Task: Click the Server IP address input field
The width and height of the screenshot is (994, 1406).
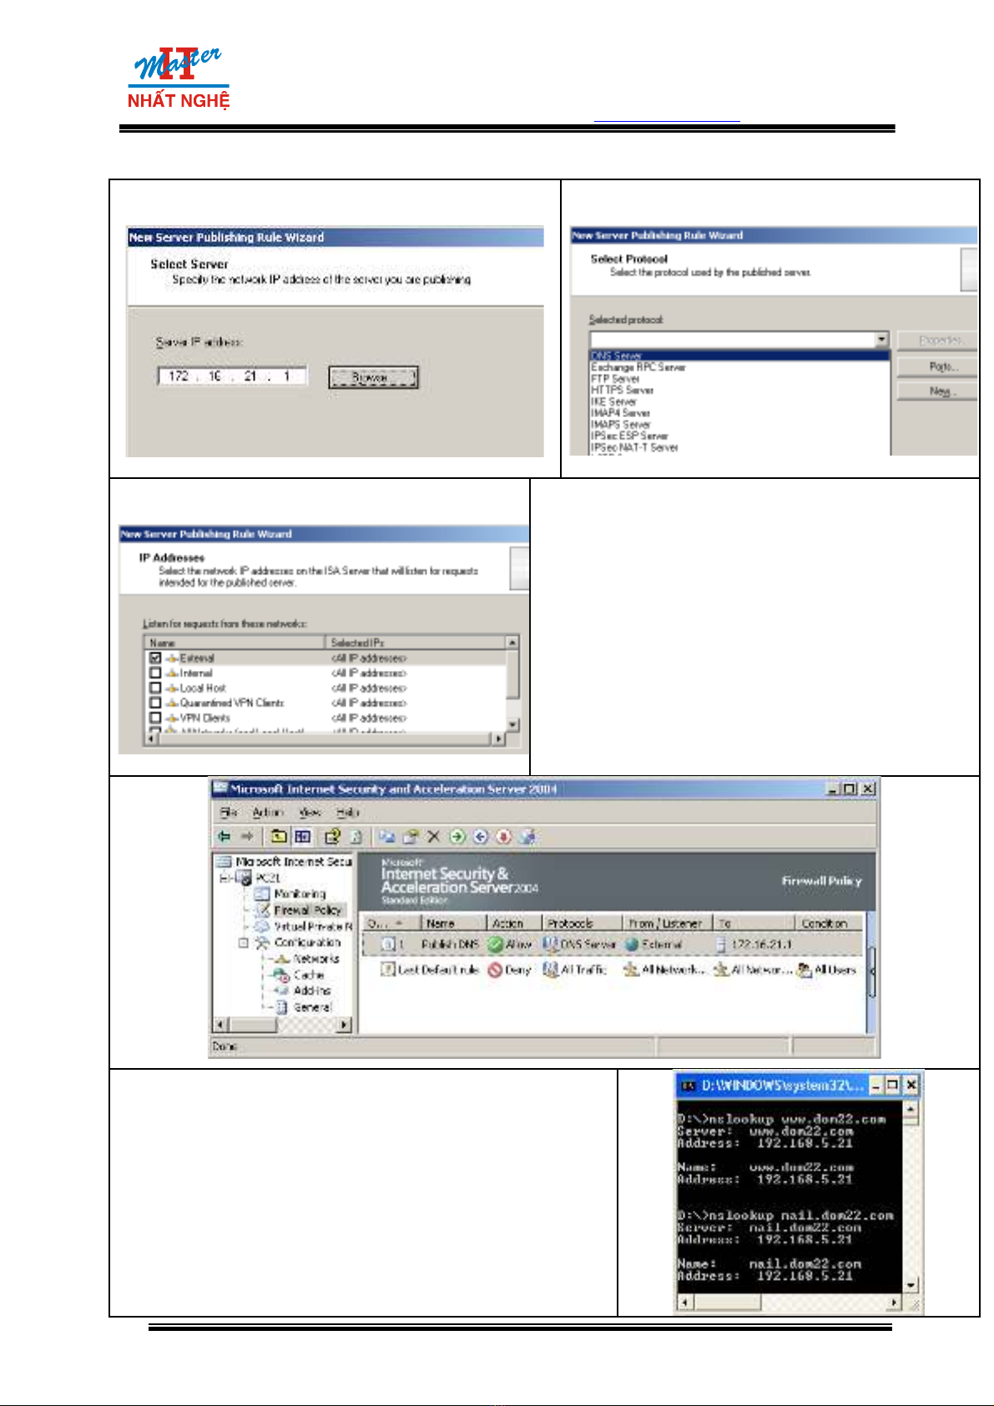Action: 232,377
